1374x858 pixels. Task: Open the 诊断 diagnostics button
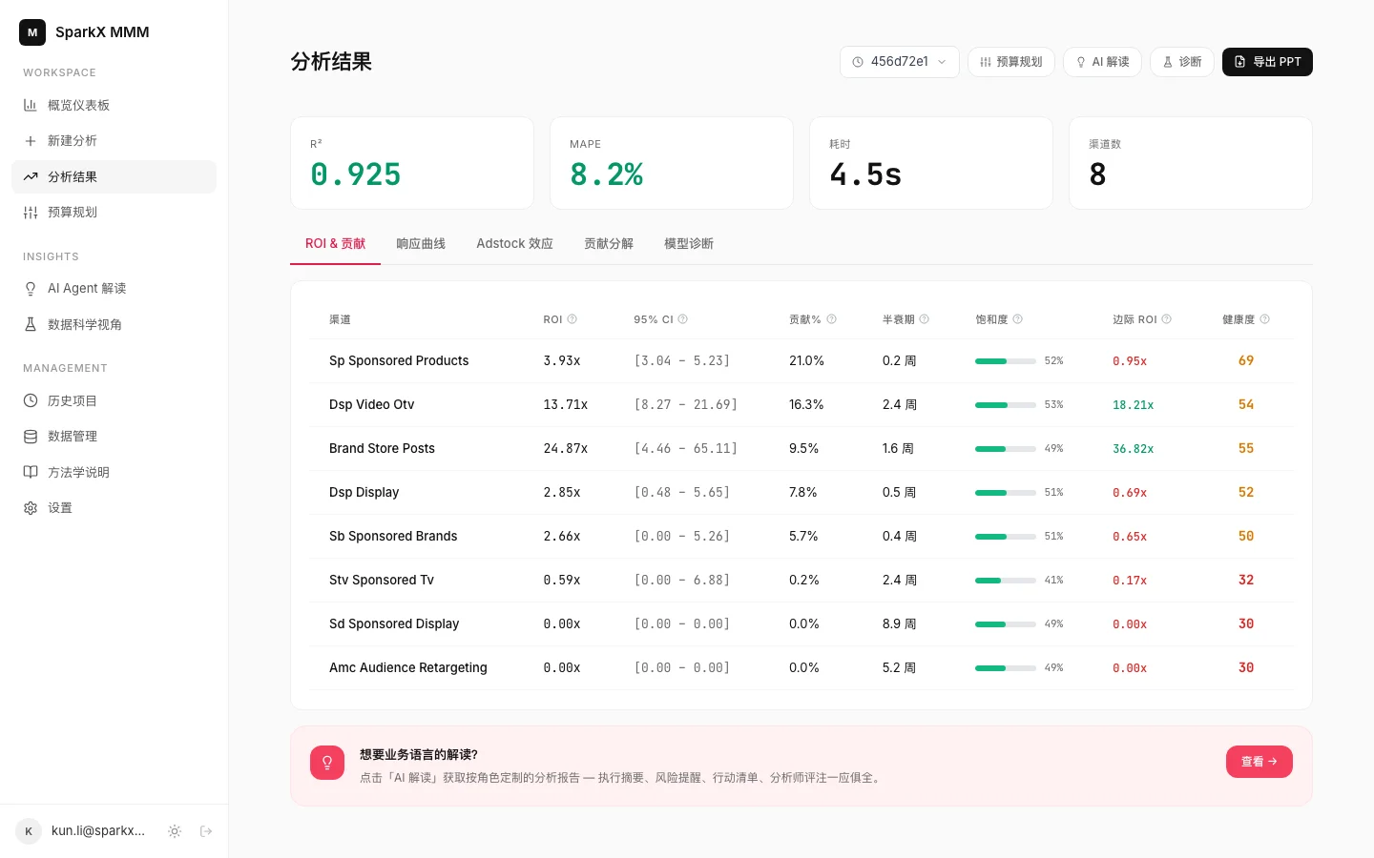point(1182,62)
